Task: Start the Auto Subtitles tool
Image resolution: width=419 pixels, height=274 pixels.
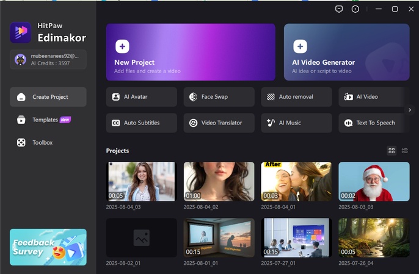Action: pos(141,123)
